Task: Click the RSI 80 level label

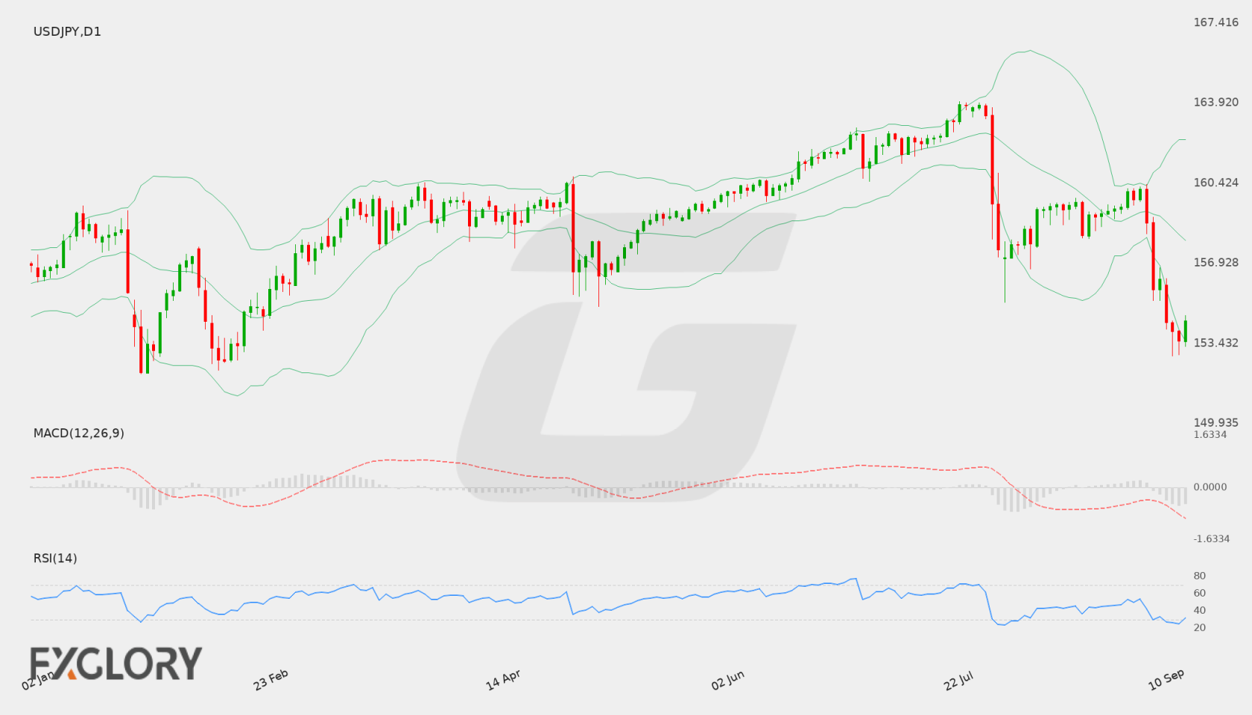Action: click(1200, 576)
